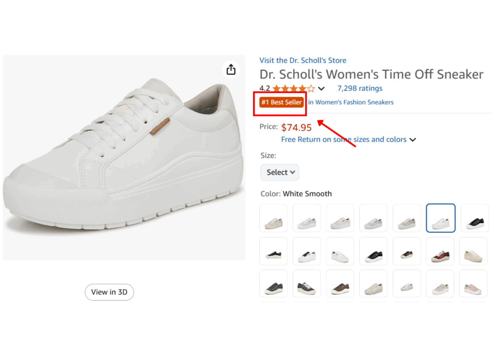
Task: Open the Dr. Scholl's Store link
Action: tap(302, 61)
